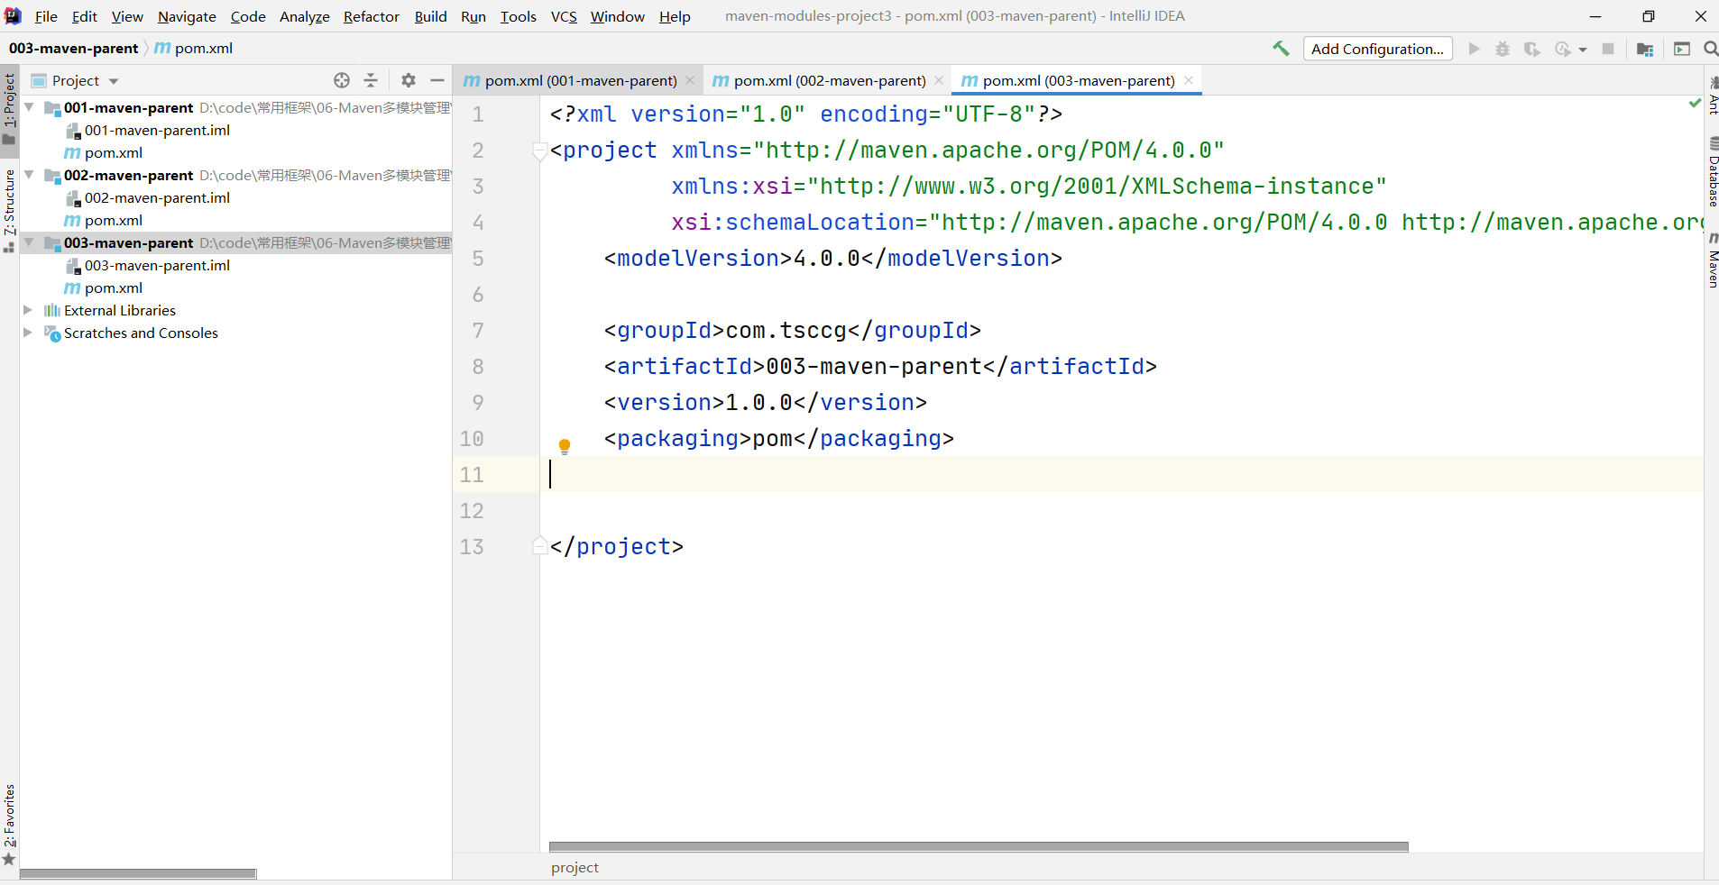Expand Scratches and Consoles node
Screen dimensions: 1719x885
coord(28,333)
